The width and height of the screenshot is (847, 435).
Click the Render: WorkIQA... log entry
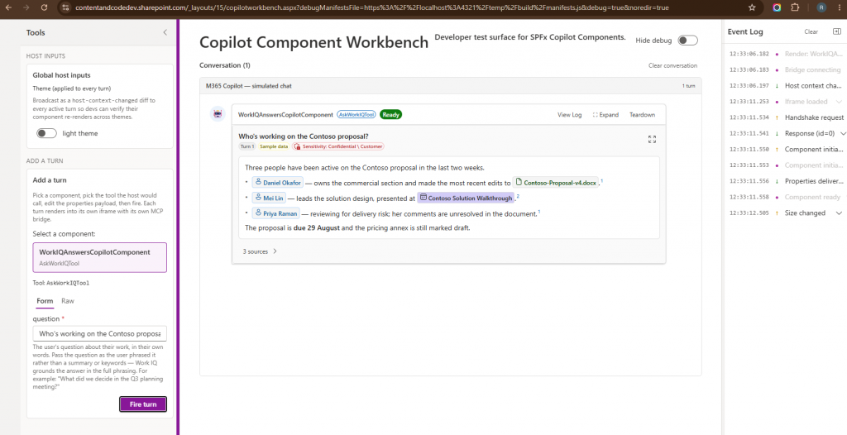coord(786,54)
